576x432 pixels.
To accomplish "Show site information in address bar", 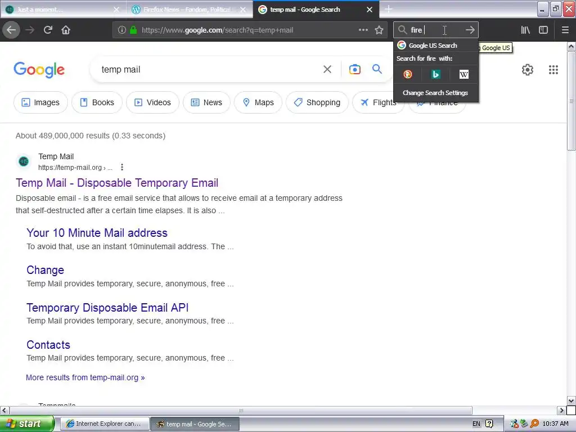I will pyautogui.click(x=121, y=30).
